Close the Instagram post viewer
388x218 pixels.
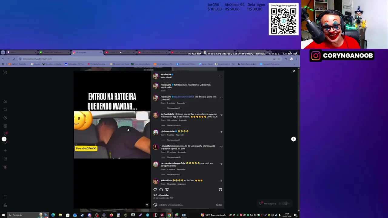click(293, 71)
